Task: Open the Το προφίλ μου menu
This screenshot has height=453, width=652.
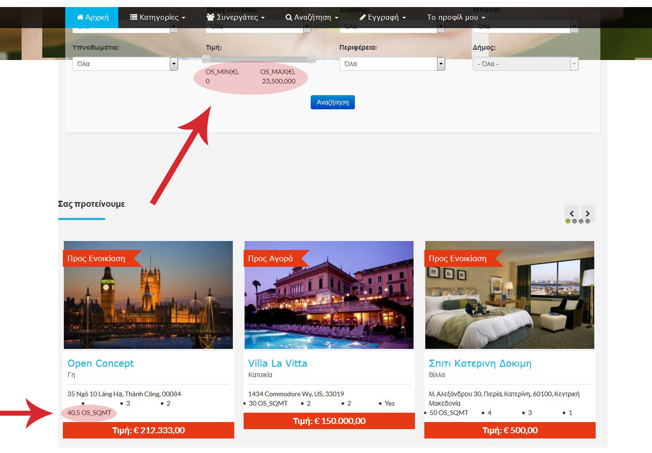Action: pos(456,17)
